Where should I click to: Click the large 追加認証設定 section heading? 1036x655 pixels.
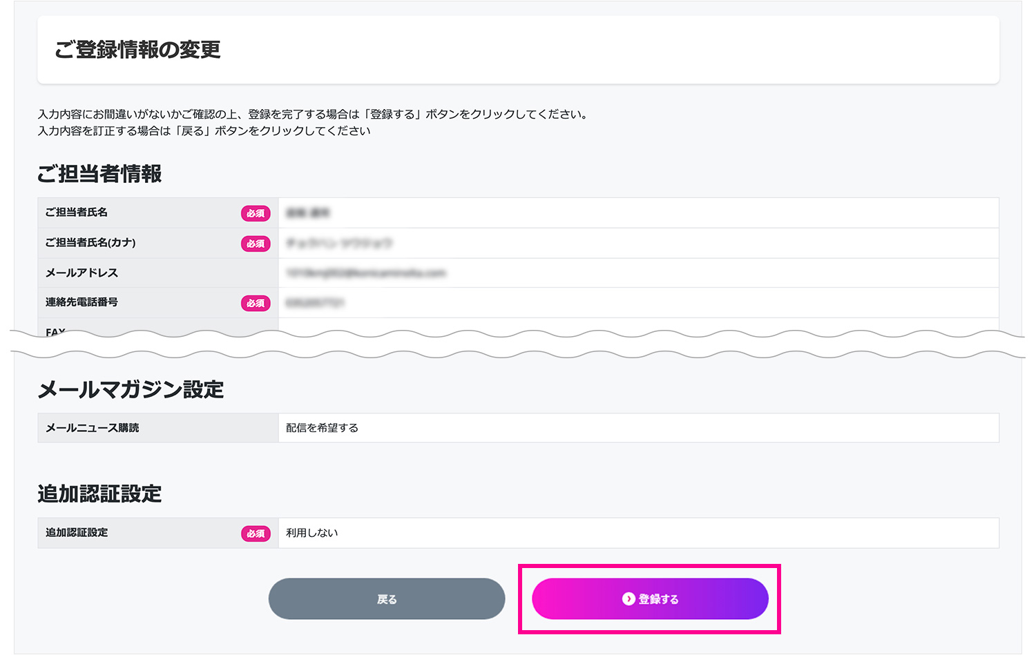pyautogui.click(x=99, y=494)
